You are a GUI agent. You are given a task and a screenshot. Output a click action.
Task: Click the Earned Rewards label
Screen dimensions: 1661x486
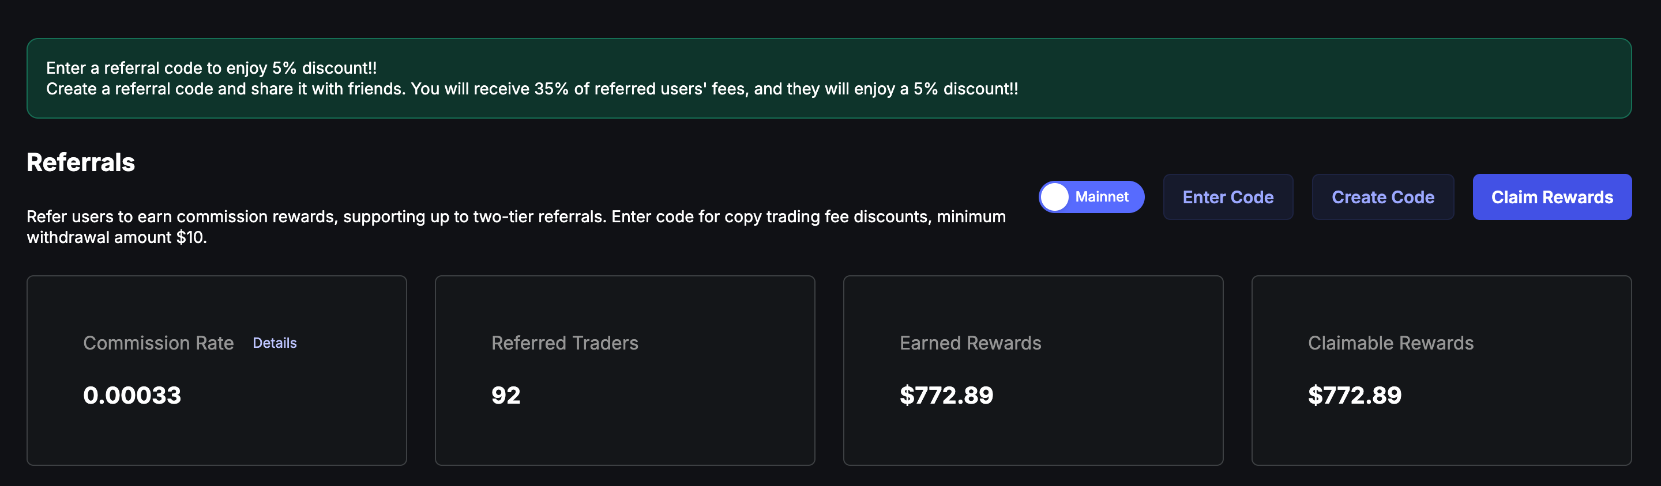pyautogui.click(x=969, y=343)
